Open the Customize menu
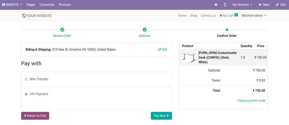 [x=47, y=5]
